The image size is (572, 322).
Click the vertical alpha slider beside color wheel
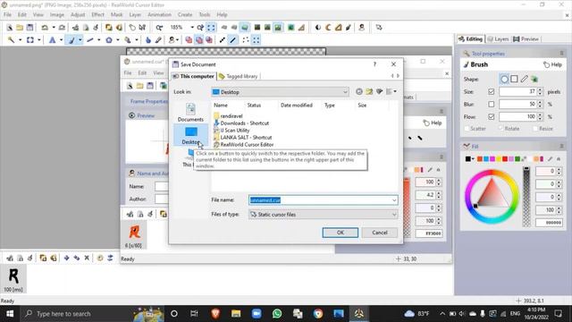pos(526,197)
